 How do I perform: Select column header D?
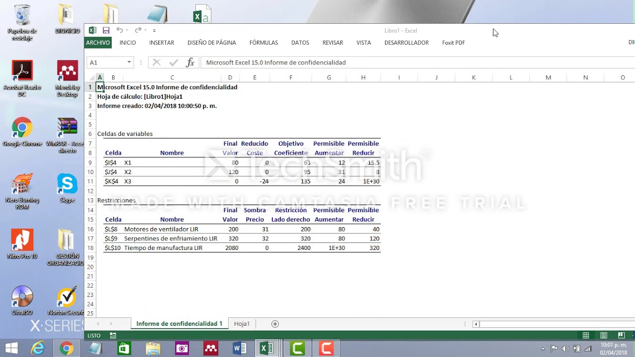(230, 77)
